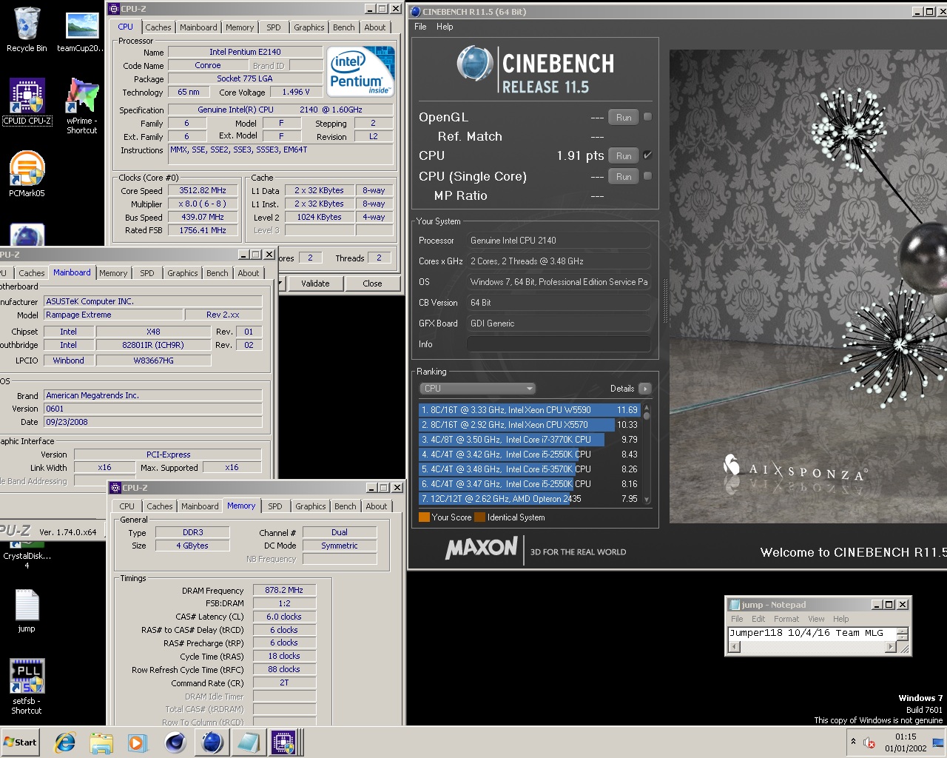Image resolution: width=947 pixels, height=758 pixels.
Task: Click the Validate button in CPU-Z
Action: [x=315, y=284]
